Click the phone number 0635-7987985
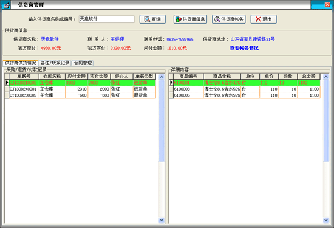Viewport: 334px width, 228px height. (180, 40)
